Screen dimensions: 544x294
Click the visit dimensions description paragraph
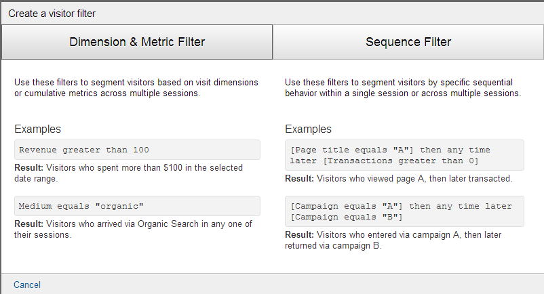pos(136,87)
